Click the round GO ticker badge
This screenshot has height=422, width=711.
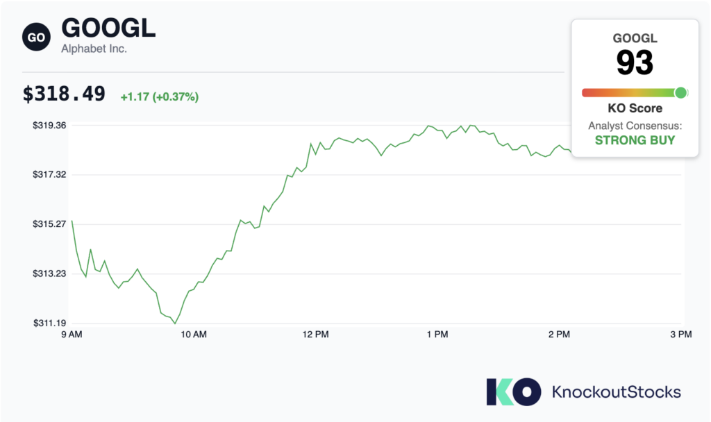36,37
